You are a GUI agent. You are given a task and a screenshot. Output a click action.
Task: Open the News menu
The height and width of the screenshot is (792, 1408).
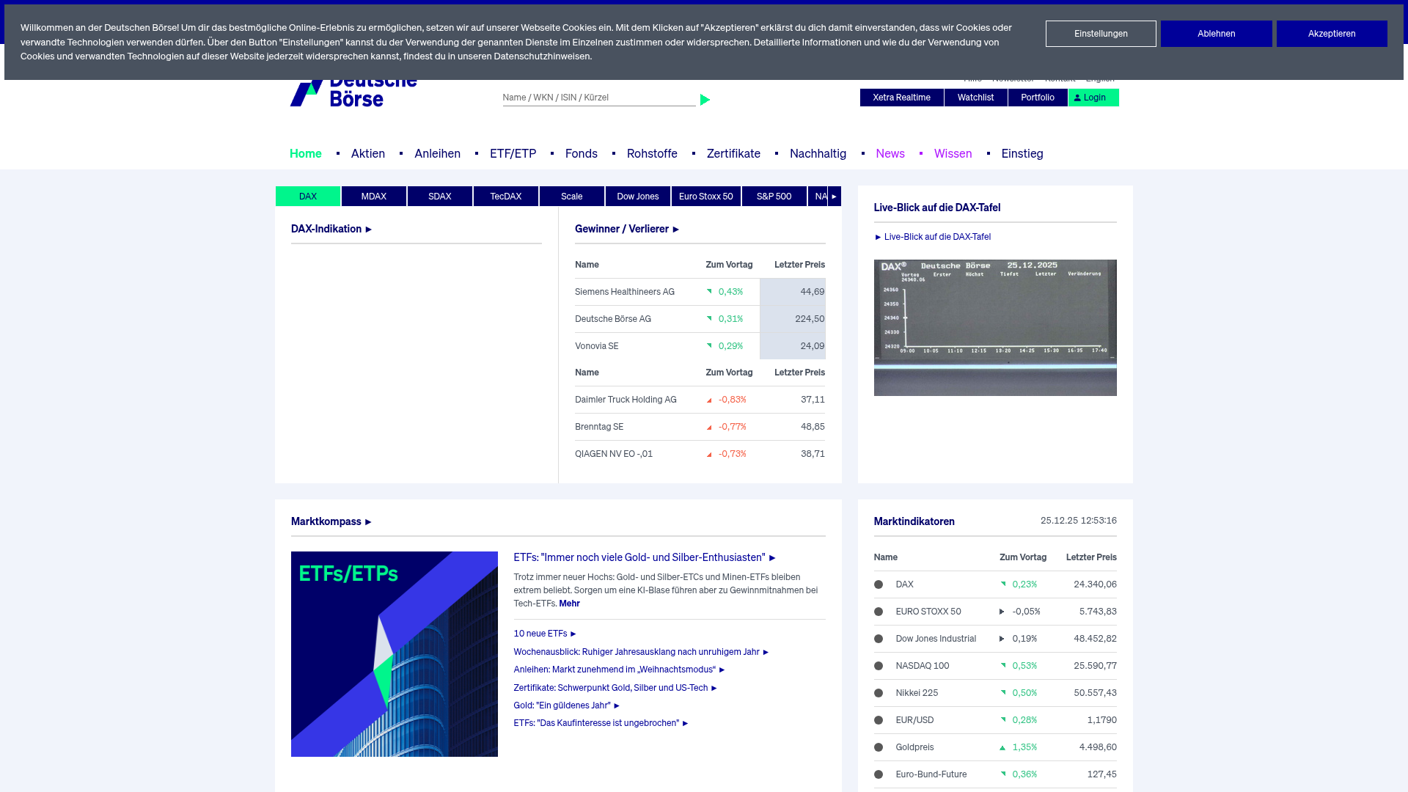point(890,153)
